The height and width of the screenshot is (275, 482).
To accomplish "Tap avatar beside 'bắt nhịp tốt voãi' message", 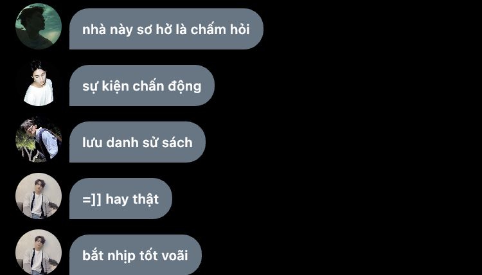I will coord(39,253).
